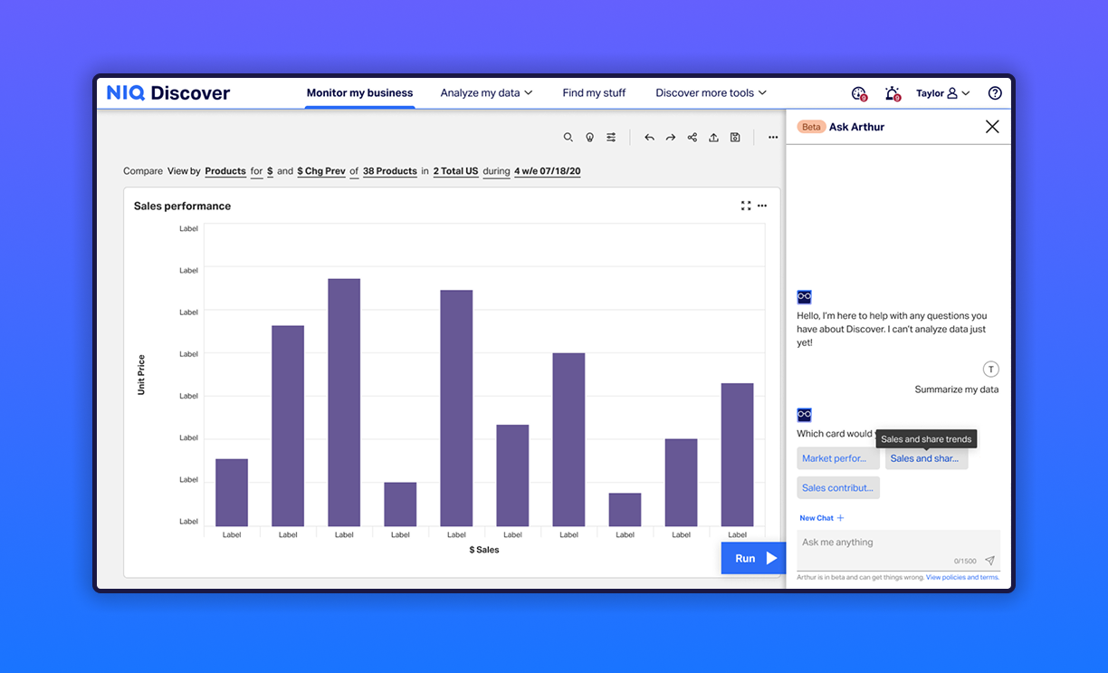Open the Products view-by selector
The width and height of the screenshot is (1108, 673).
(x=225, y=171)
